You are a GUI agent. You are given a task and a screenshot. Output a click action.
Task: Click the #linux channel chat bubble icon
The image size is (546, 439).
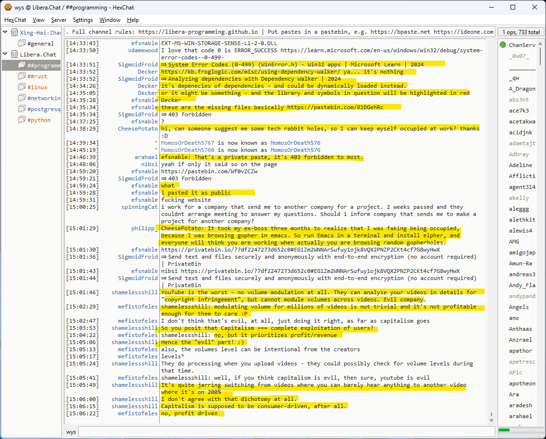point(22,87)
